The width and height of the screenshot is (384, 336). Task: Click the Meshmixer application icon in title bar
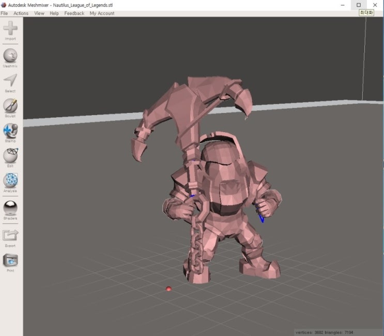pyautogui.click(x=4, y=5)
